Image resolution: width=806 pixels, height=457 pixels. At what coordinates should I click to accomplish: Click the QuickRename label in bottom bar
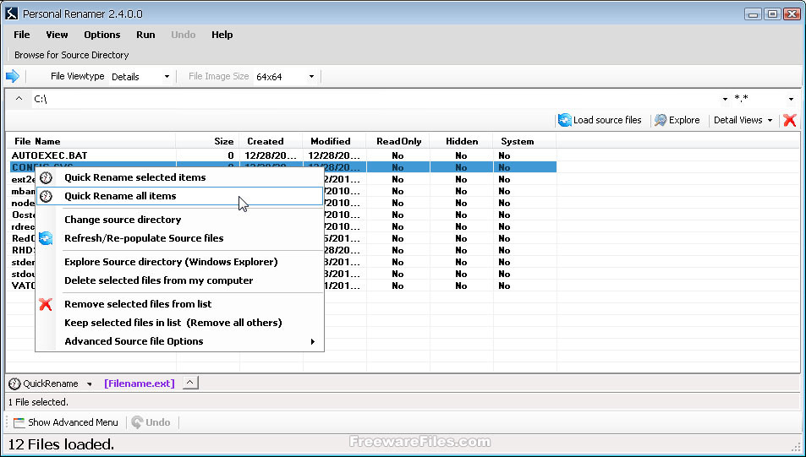(51, 384)
